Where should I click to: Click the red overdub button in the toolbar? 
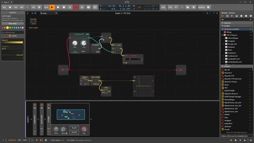pos(76,7)
